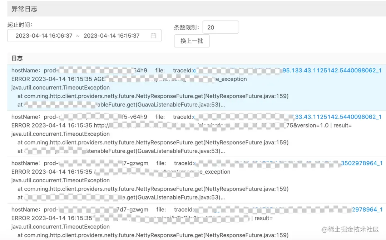Select first log's java.util.concurrent.TimeoutException line
This screenshot has height=240, width=386.
60,87
